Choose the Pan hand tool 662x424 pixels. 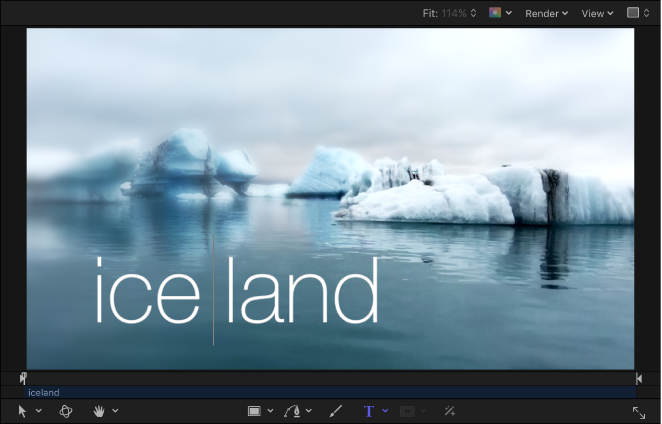click(x=99, y=411)
